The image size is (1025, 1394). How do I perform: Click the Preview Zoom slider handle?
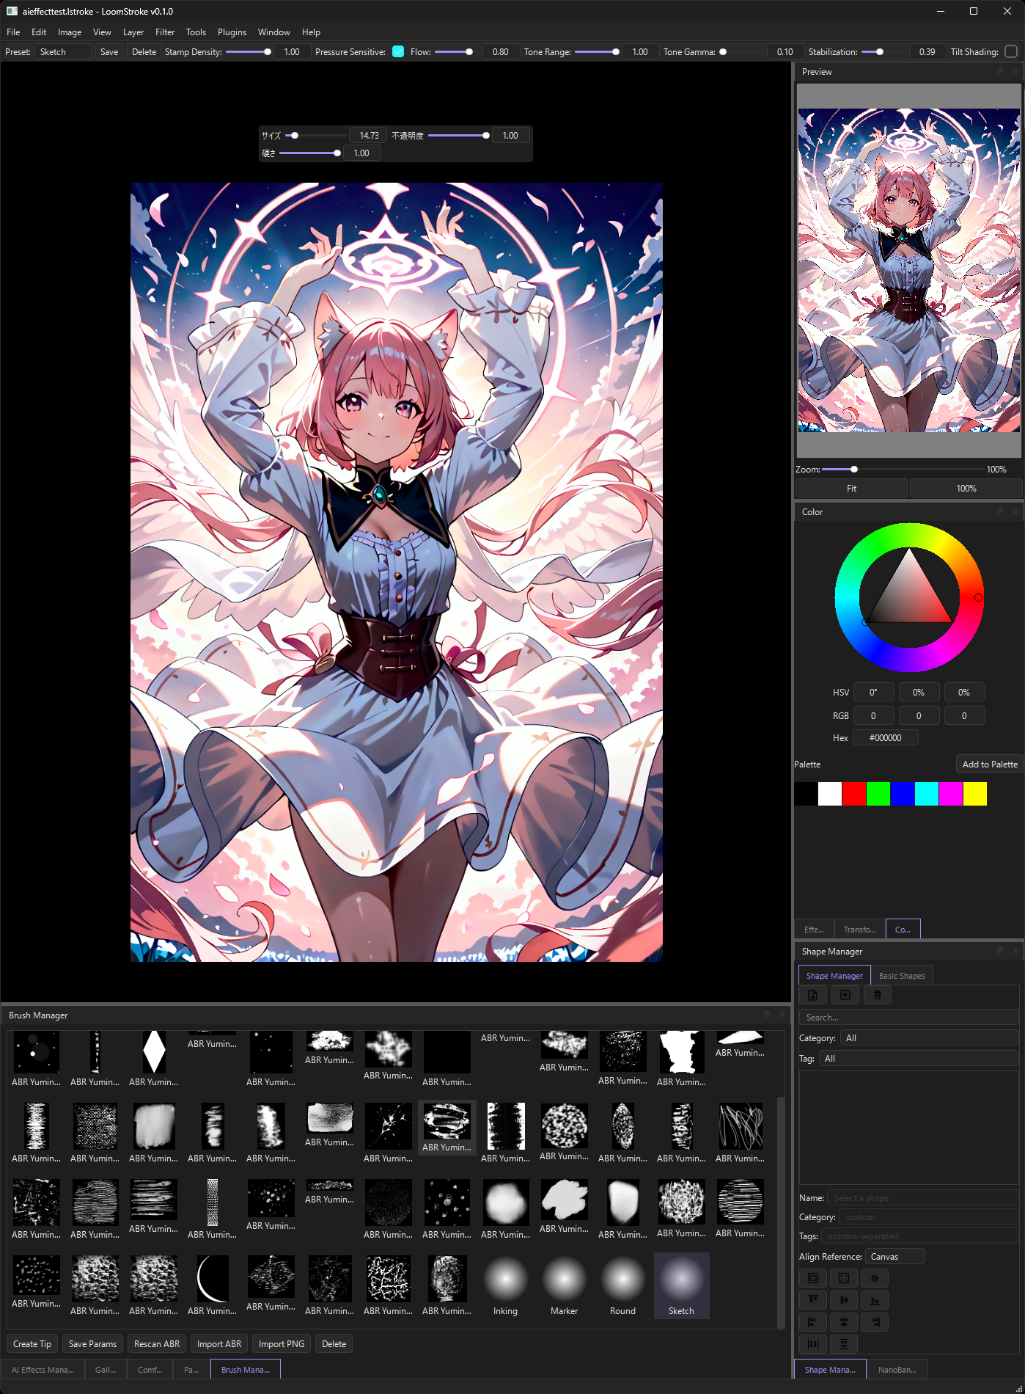854,470
